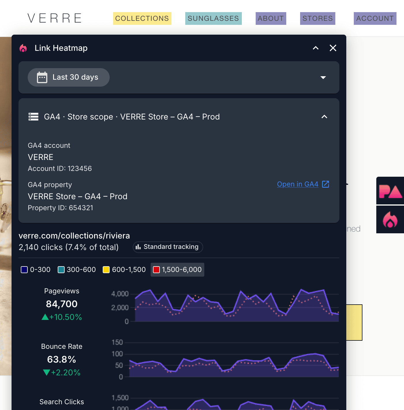Click the flame heatmap icon on side tab
This screenshot has height=410, width=404.
tap(390, 219)
